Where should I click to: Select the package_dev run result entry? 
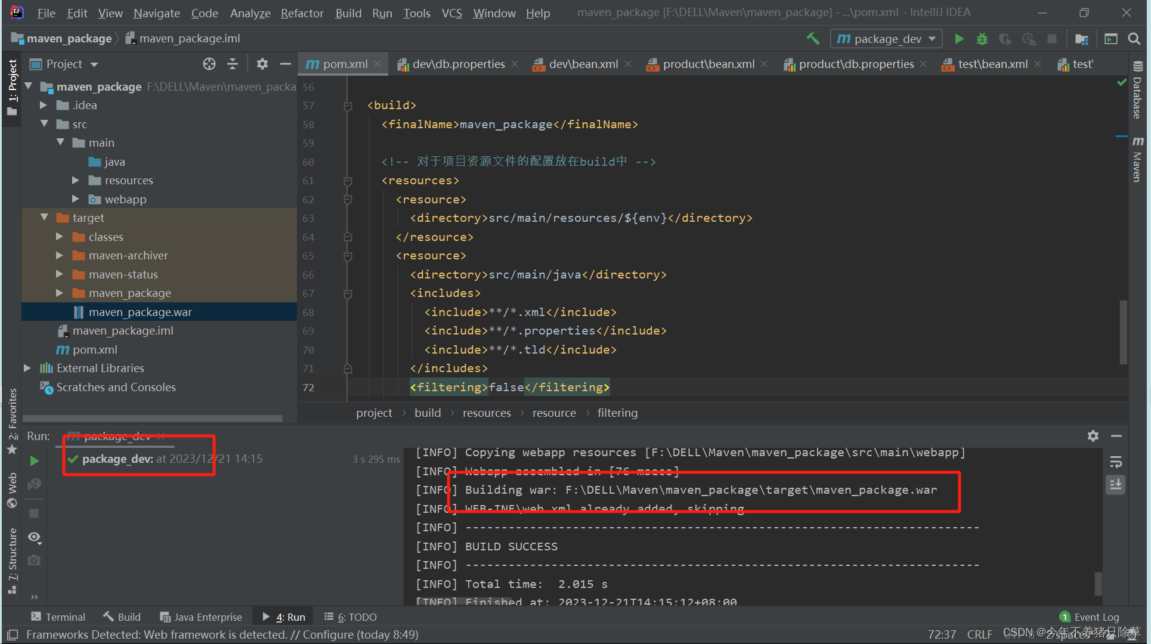click(x=172, y=459)
